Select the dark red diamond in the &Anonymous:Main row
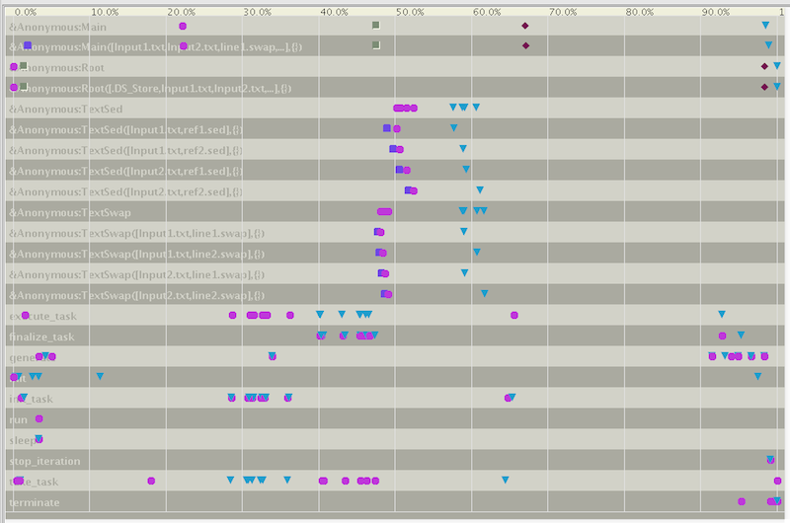 coord(525,26)
